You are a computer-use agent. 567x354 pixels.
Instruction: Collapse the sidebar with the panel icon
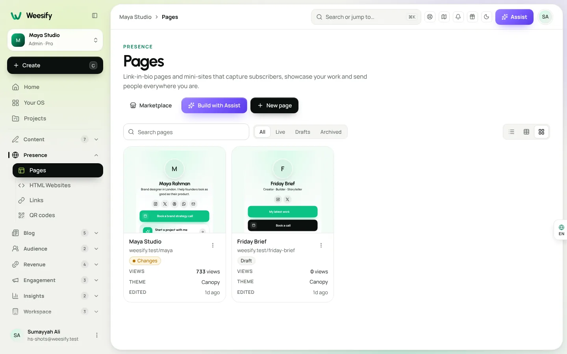click(x=94, y=16)
